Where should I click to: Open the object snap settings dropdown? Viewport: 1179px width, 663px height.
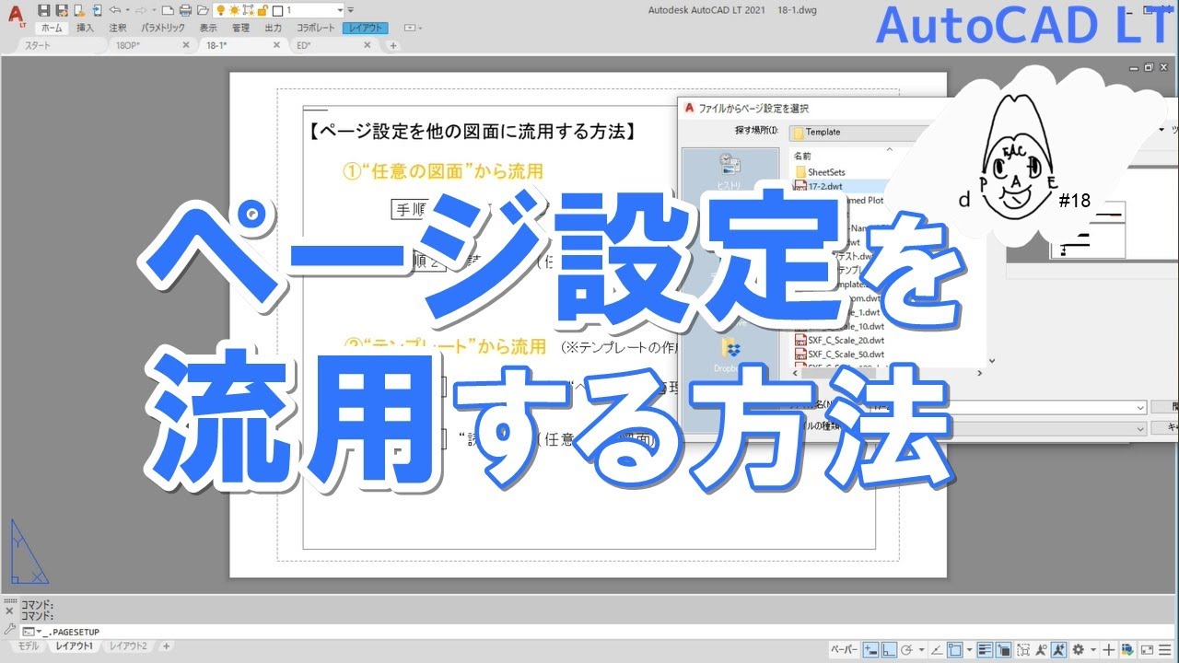tap(970, 649)
